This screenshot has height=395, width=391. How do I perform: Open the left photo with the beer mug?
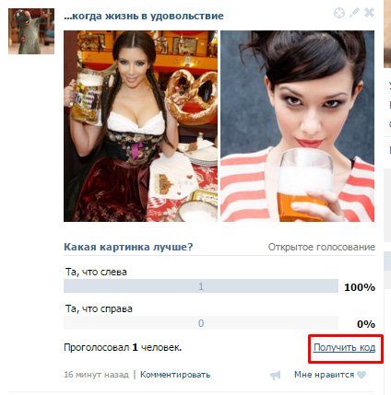tap(140, 126)
